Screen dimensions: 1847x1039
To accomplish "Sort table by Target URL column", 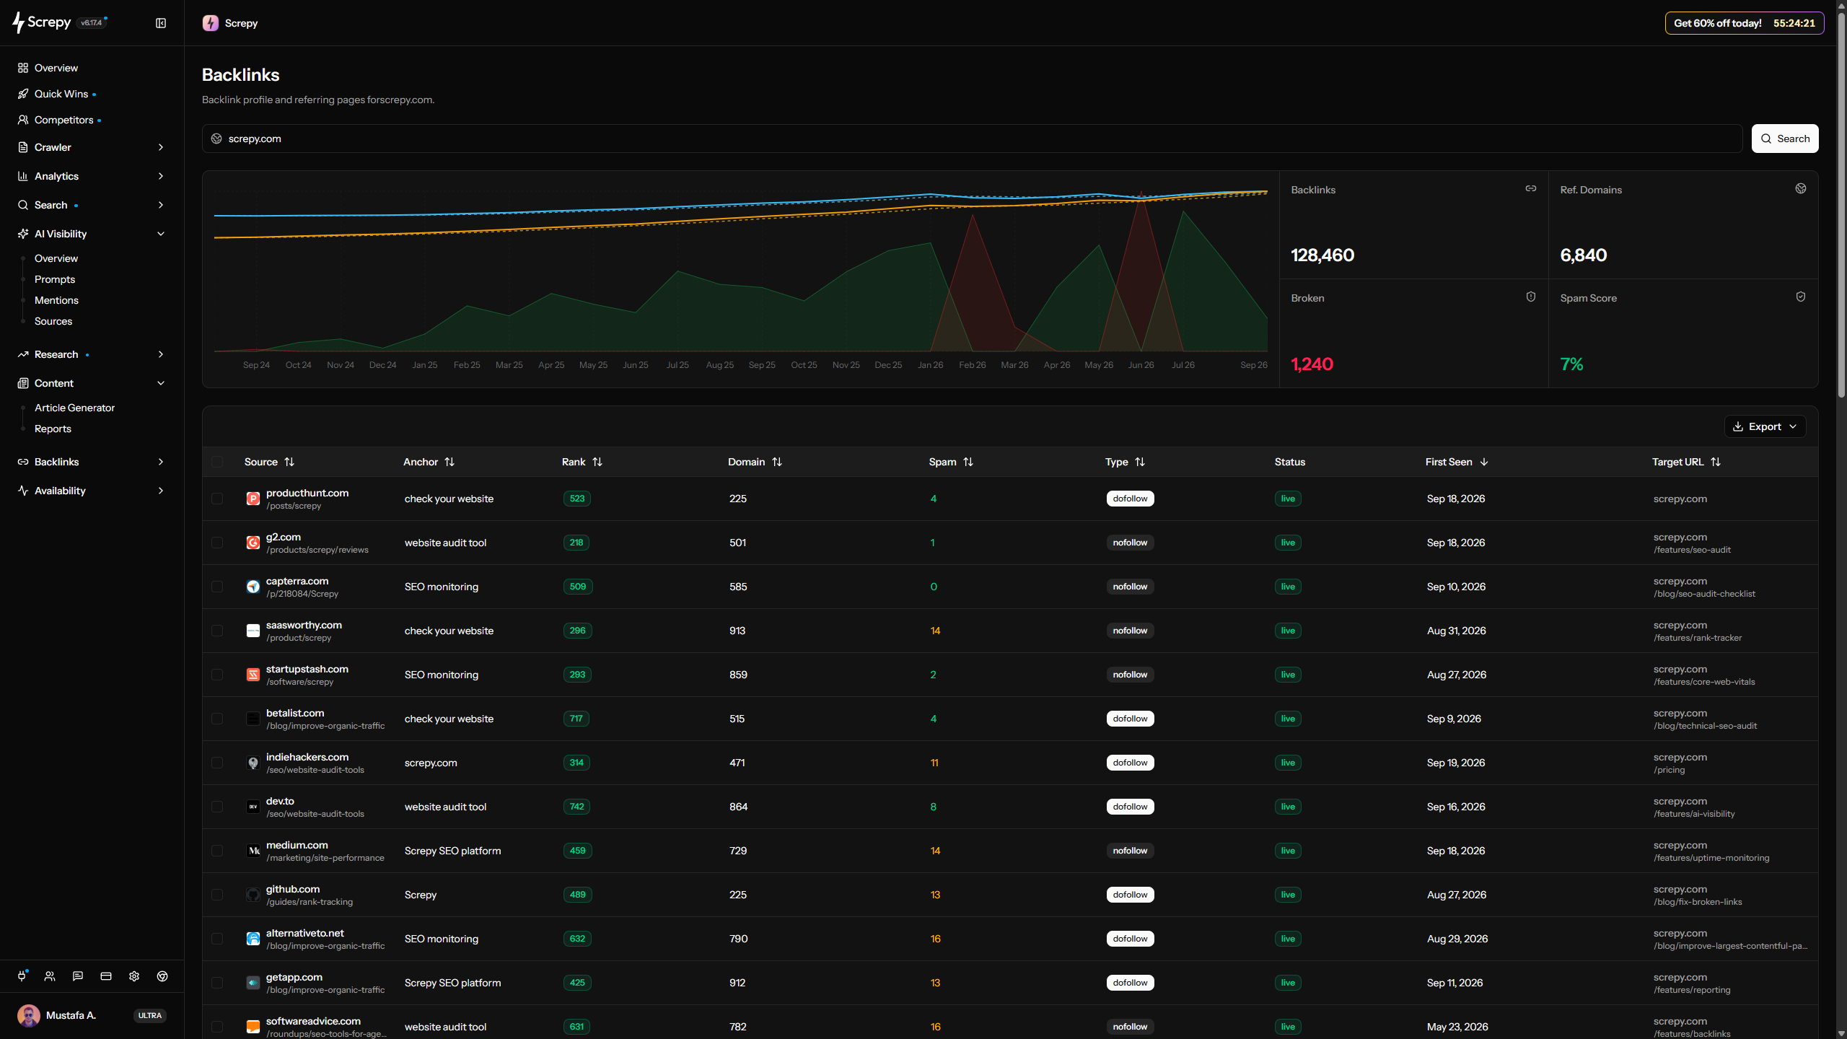I will 1686,462.
